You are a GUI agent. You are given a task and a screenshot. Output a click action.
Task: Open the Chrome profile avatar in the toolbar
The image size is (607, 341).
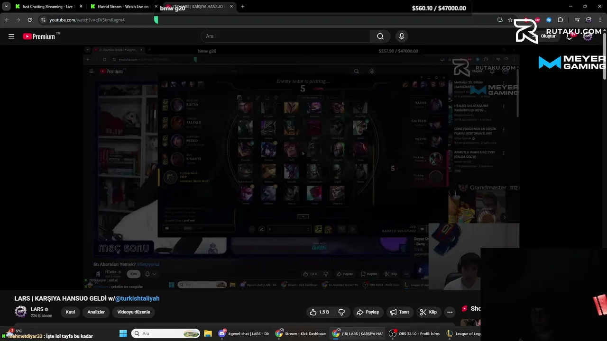pos(589,20)
